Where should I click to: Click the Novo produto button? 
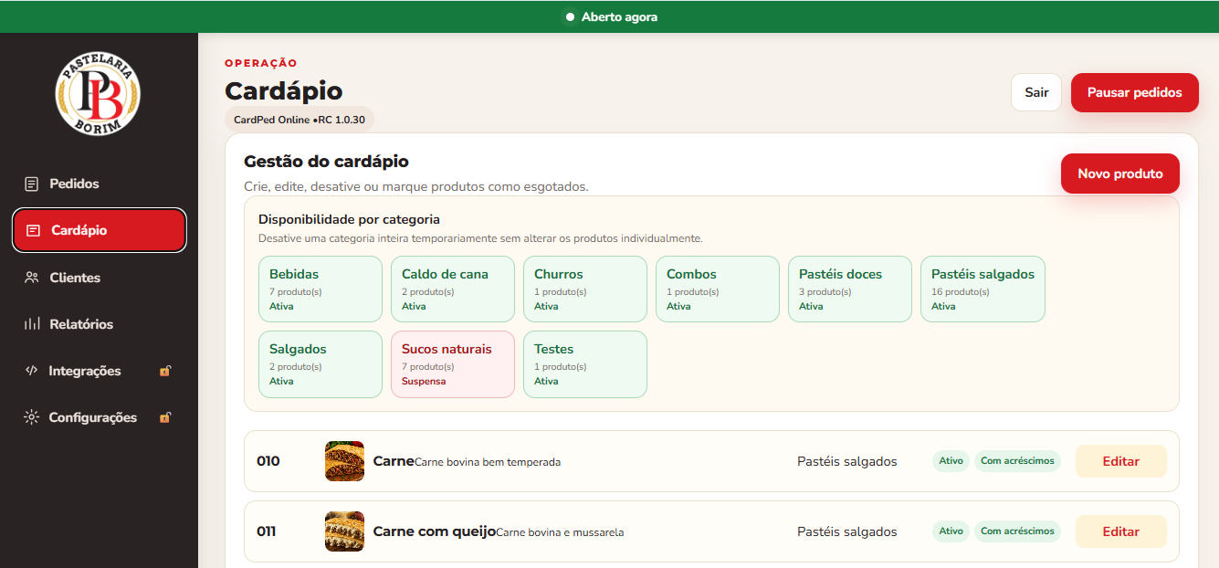point(1120,174)
